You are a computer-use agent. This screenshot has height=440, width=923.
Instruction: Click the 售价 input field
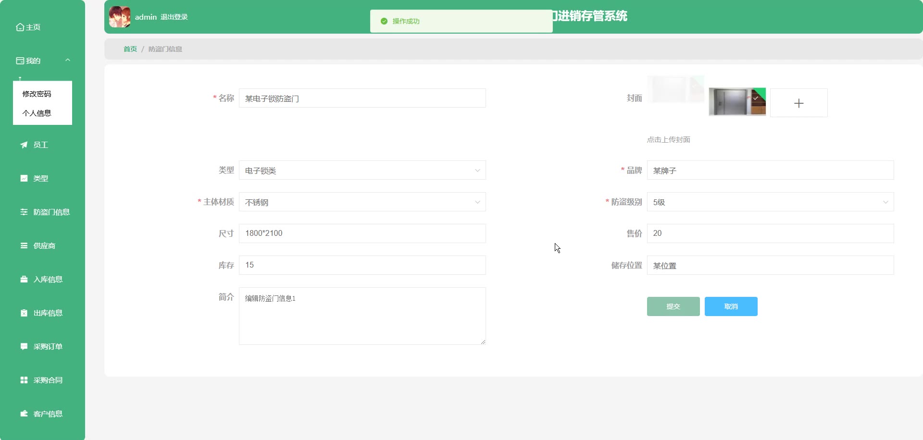[x=771, y=233]
